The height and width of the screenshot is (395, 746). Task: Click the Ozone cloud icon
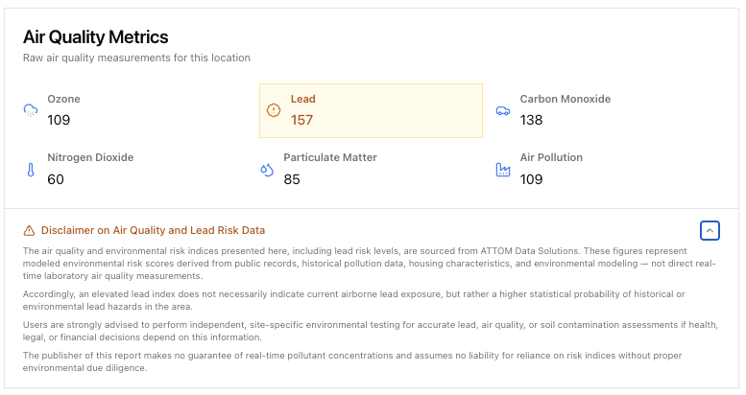(31, 110)
